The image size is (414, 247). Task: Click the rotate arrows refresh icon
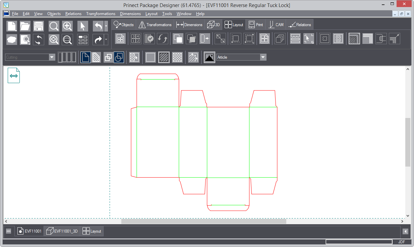(39, 40)
